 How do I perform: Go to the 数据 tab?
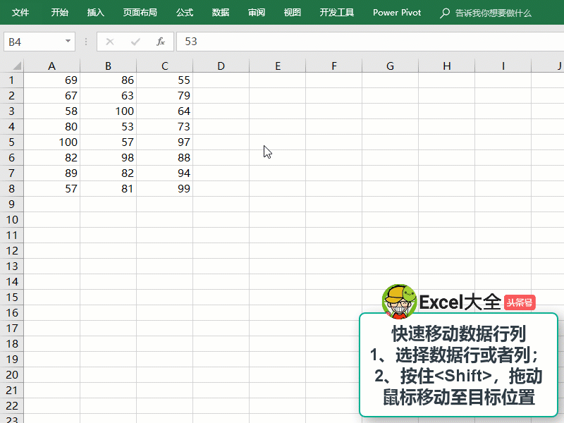point(221,13)
